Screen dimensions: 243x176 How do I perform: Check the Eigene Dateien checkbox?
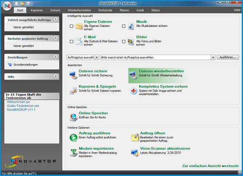[71, 26]
